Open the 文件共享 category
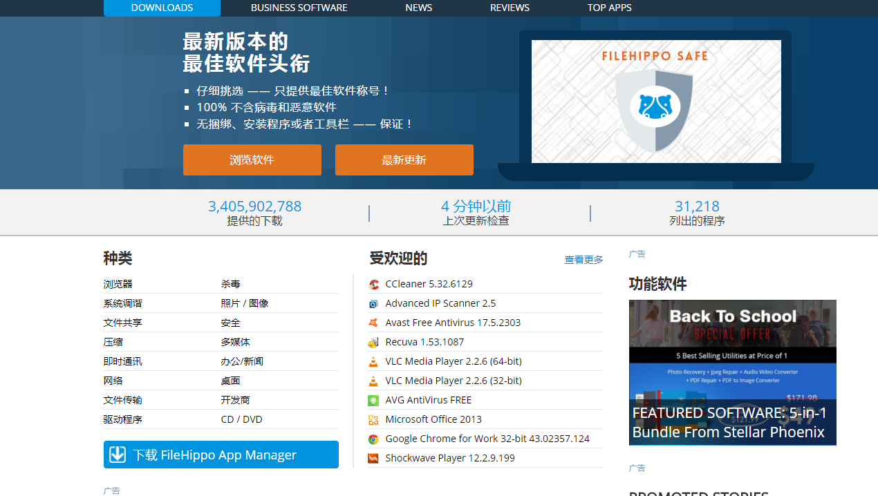The image size is (878, 496). tap(123, 323)
